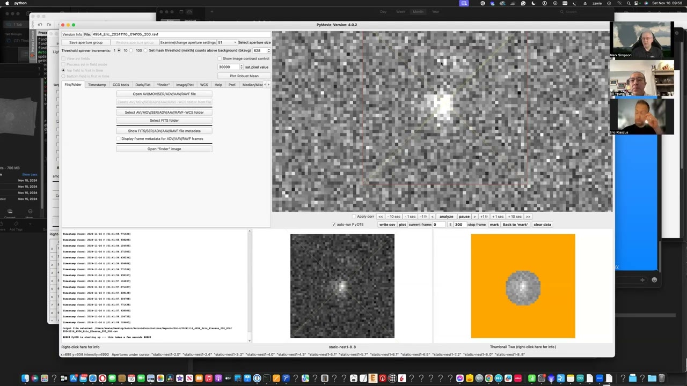Jump forward with the >> button
Screen dimensions: 687x386
[528, 217]
